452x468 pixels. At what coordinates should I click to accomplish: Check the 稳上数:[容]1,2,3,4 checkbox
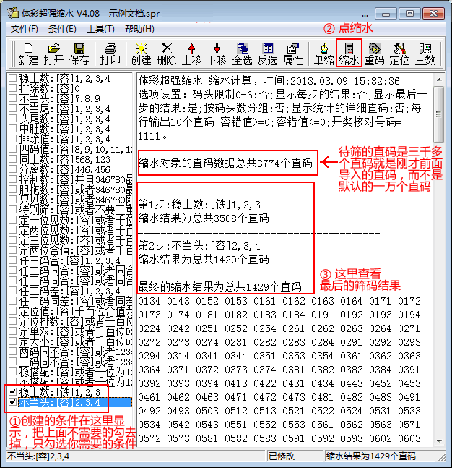12,78
